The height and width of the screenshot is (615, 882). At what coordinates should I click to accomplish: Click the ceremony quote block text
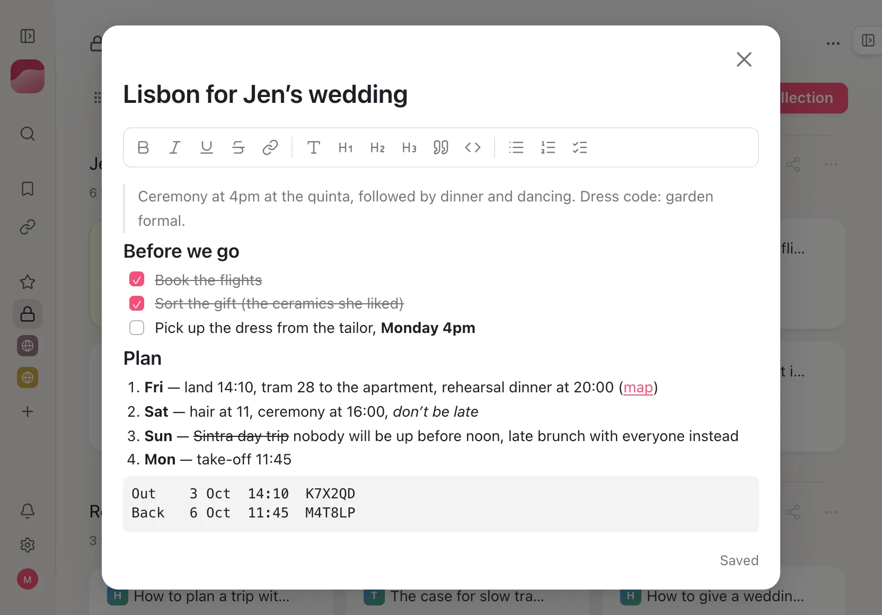pyautogui.click(x=426, y=208)
